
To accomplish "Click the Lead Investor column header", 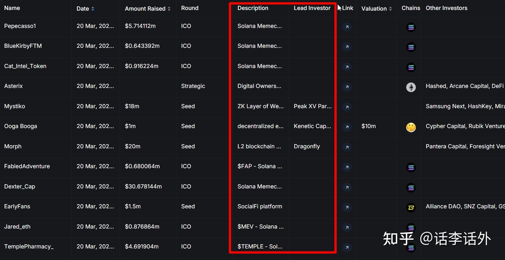I will click(x=312, y=8).
